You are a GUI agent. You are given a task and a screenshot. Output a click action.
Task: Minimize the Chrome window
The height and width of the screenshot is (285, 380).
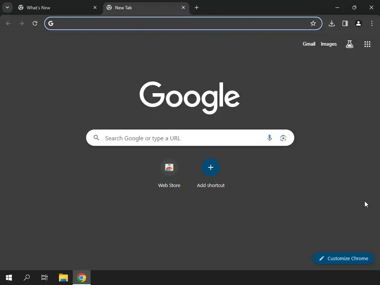[x=337, y=7]
